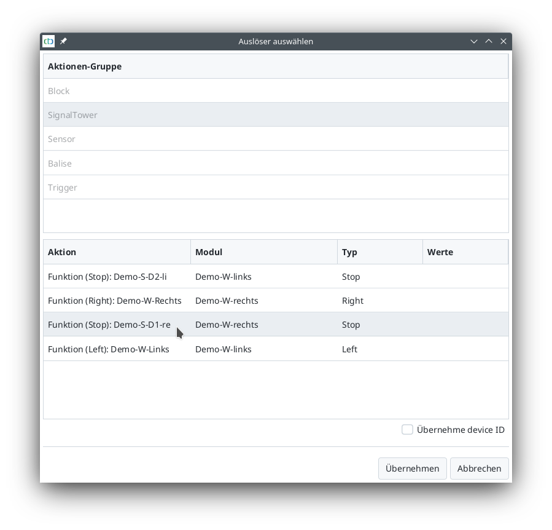Click the Rocrail application icon in titlebar
The height and width of the screenshot is (530, 552).
click(x=48, y=41)
